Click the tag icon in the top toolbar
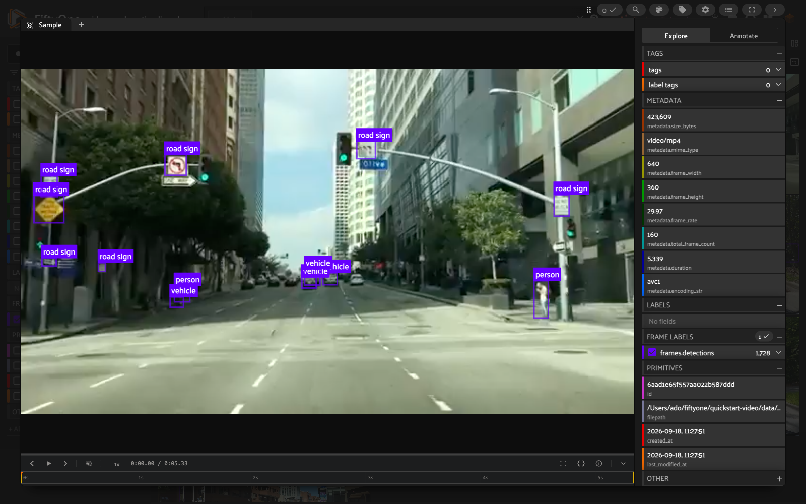 click(682, 10)
